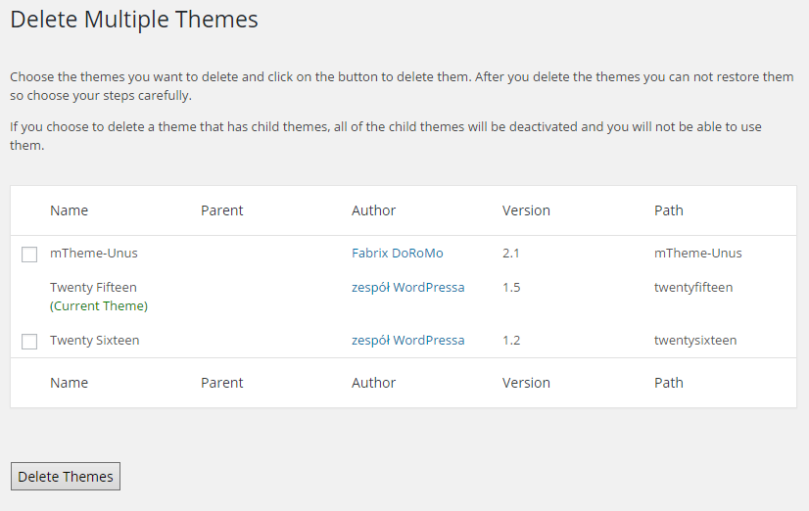
Task: Open the Fabrix DoRoMo author link
Action: 398,254
